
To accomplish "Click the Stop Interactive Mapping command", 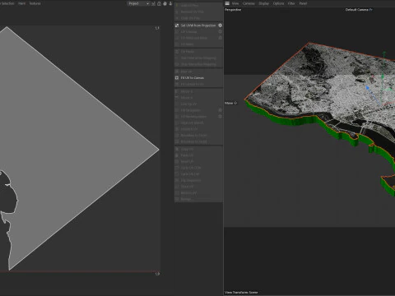I will (198, 64).
